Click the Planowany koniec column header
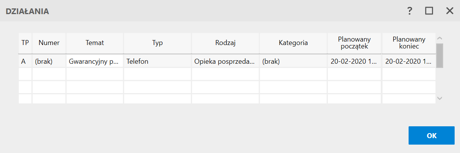This screenshot has width=460, height=153. [x=409, y=43]
